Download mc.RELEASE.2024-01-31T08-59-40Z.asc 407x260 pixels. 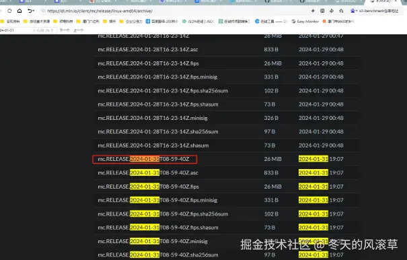tap(148, 172)
